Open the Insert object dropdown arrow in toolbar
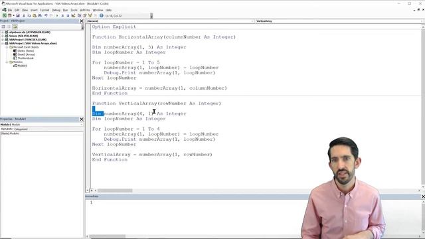 [x=13, y=16]
